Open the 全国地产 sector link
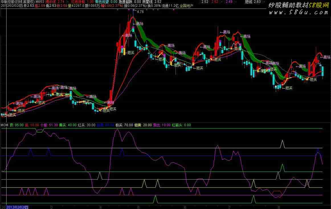The width and height of the screenshot is (331, 209). click(186, 5)
